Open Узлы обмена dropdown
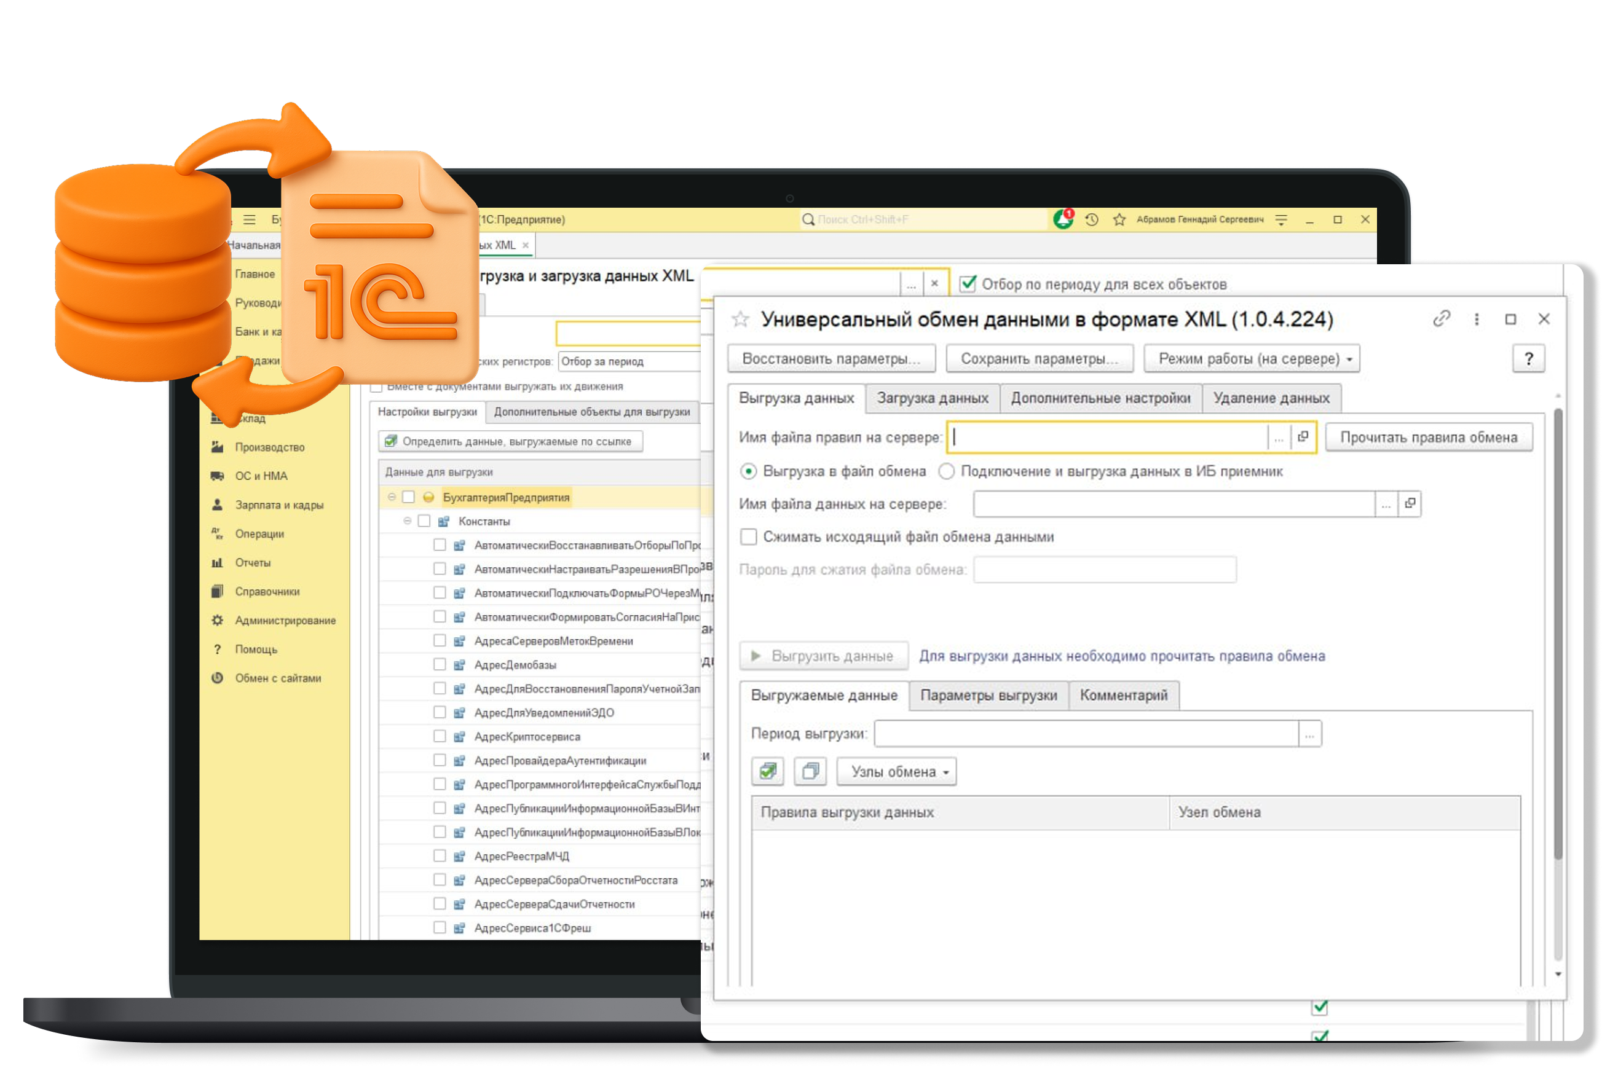The image size is (1602, 1068). click(x=897, y=772)
